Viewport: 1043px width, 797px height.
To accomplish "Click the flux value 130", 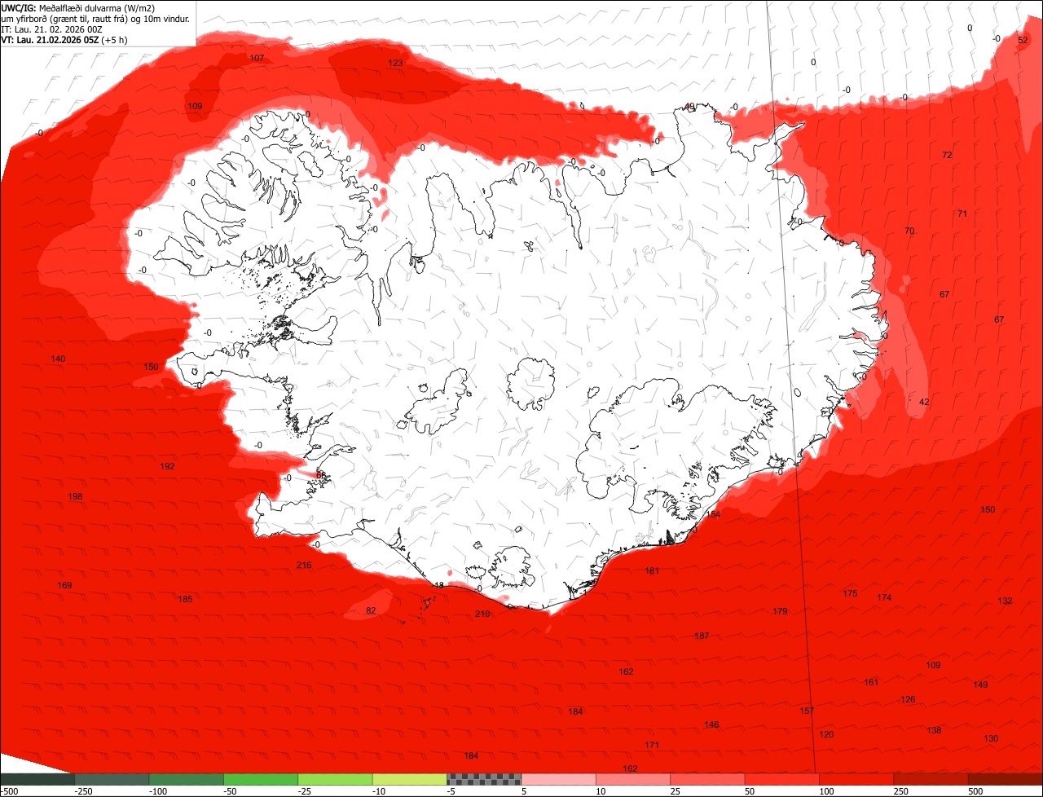I will click(991, 738).
